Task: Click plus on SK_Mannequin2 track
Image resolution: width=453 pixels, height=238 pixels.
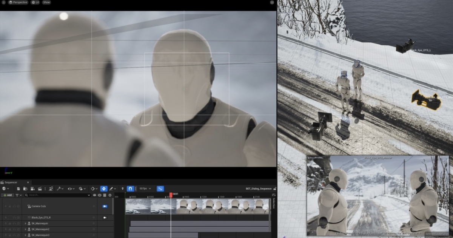Action: (x=94, y=229)
